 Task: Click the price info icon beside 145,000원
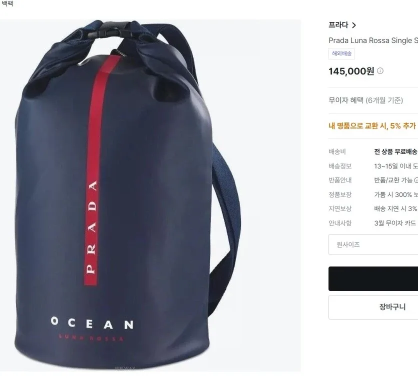pos(380,71)
